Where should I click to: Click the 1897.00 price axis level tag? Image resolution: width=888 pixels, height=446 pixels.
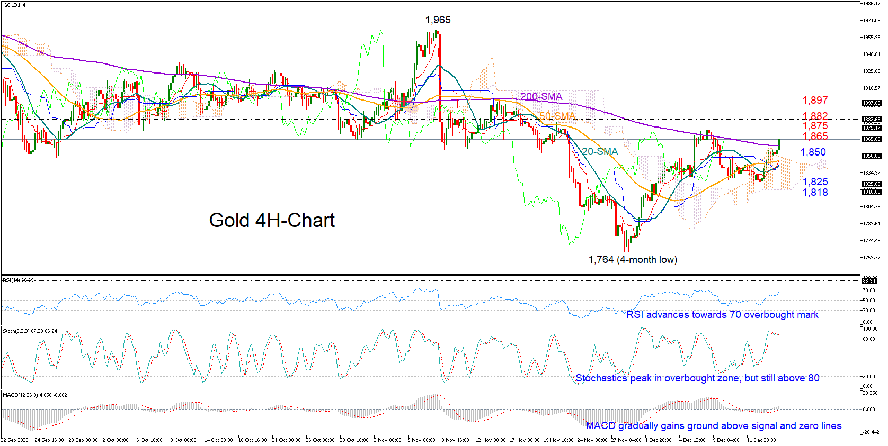point(872,103)
